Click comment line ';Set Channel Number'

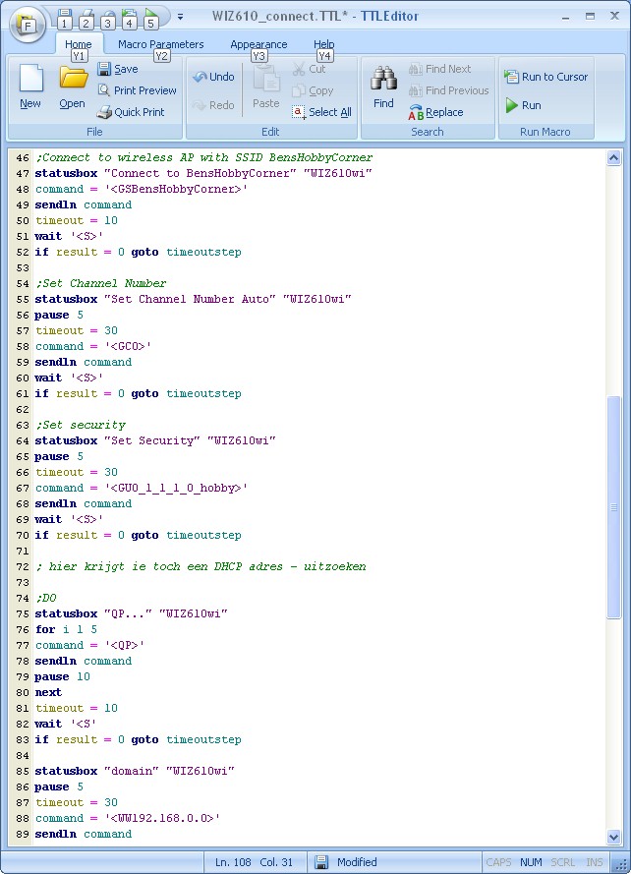pyautogui.click(x=101, y=283)
